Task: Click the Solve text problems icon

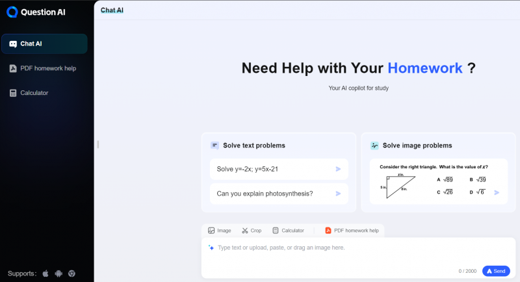Action: 214,146
